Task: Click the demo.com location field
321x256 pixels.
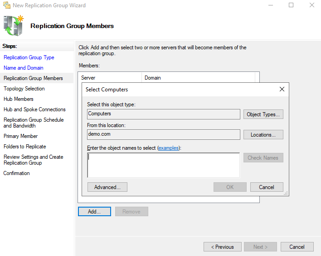Action: pos(163,134)
